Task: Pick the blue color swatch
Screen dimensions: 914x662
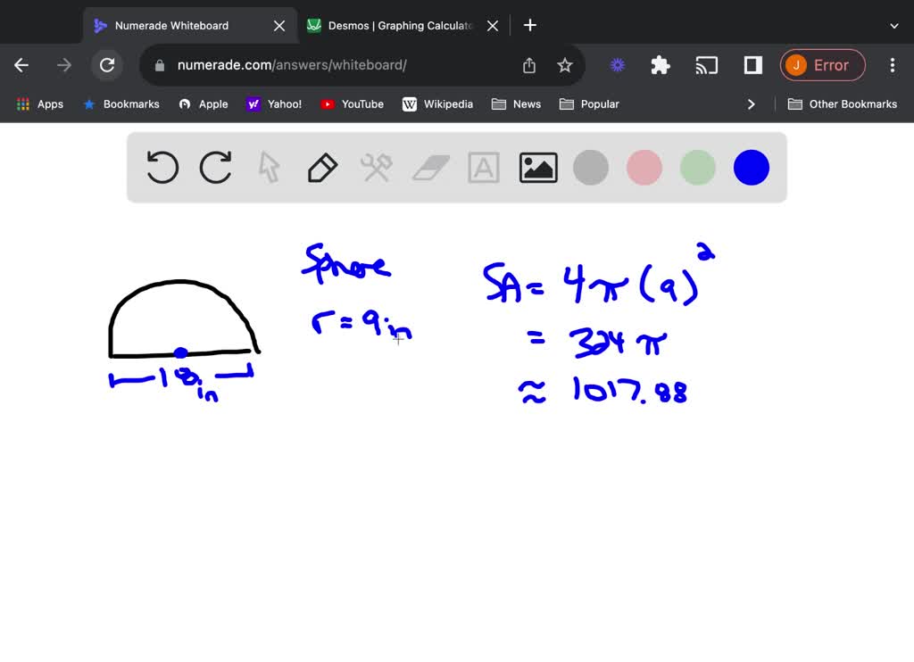Action: pos(751,167)
